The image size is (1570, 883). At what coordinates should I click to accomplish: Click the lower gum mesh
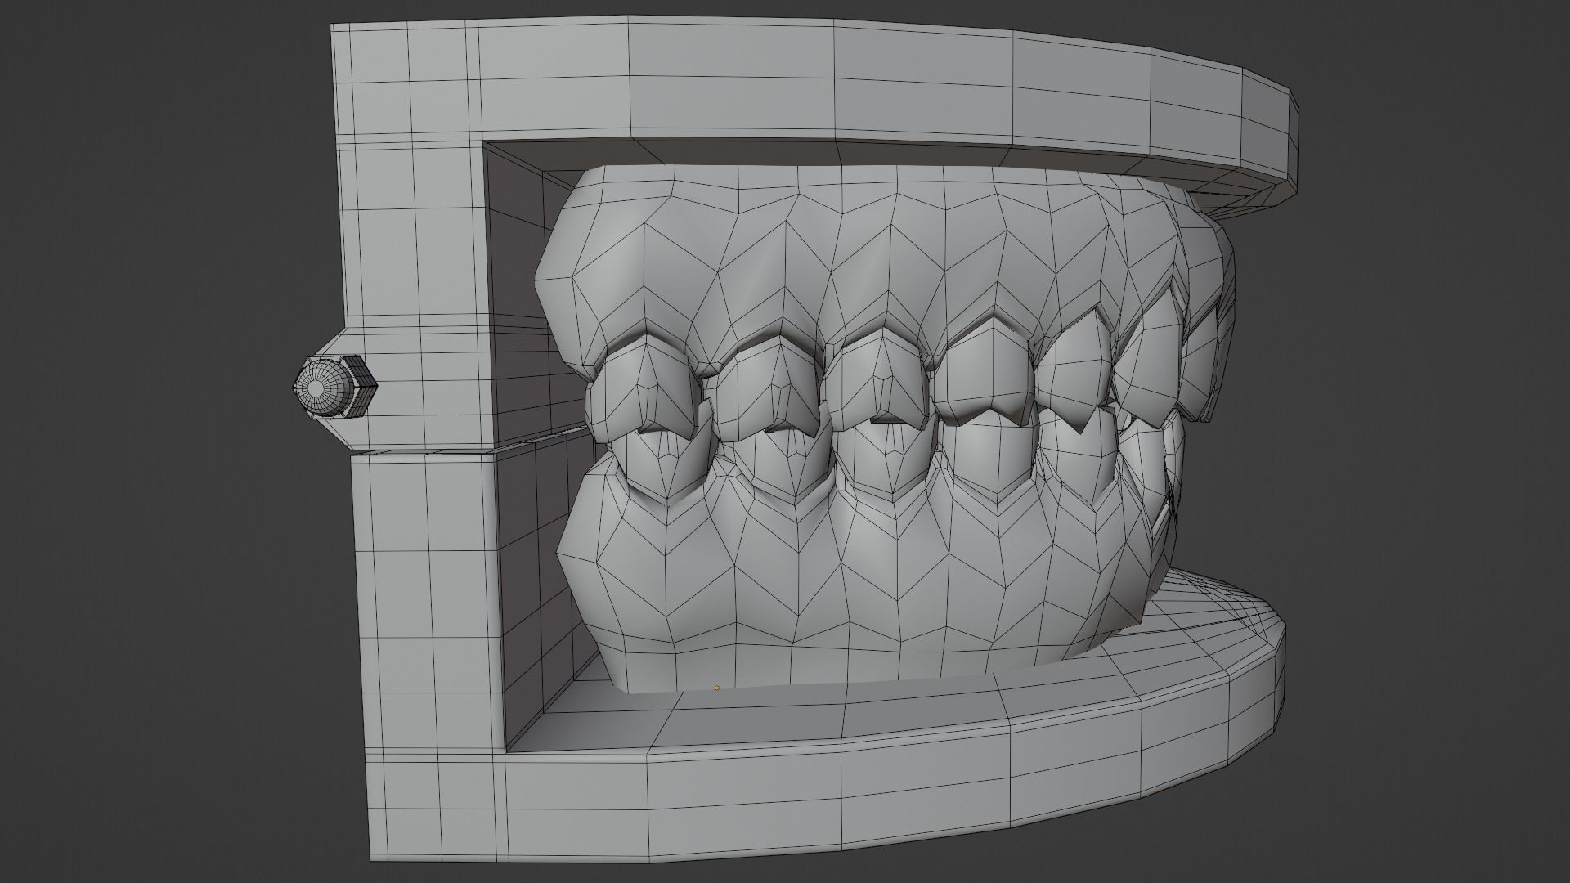pyautogui.click(x=818, y=589)
